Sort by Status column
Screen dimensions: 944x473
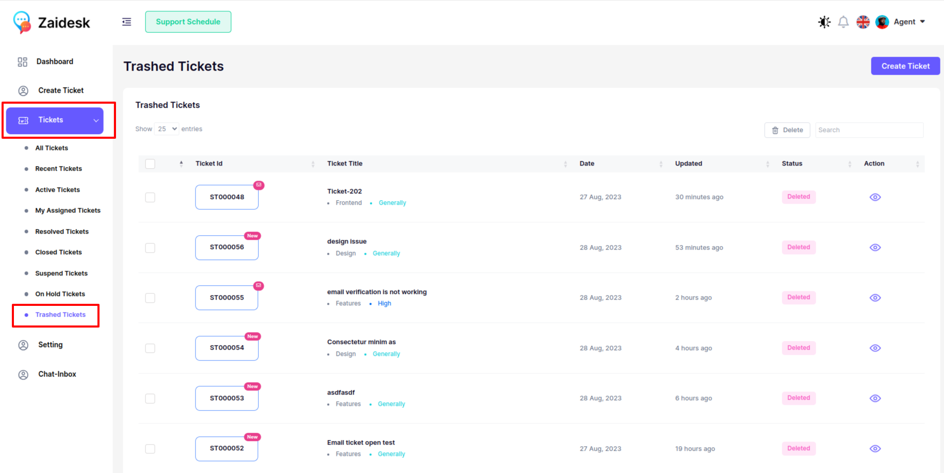coord(850,164)
